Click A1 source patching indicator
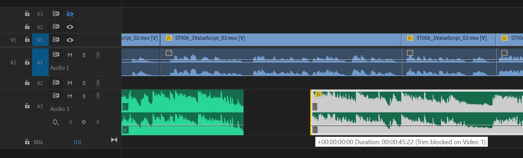 pos(13,63)
